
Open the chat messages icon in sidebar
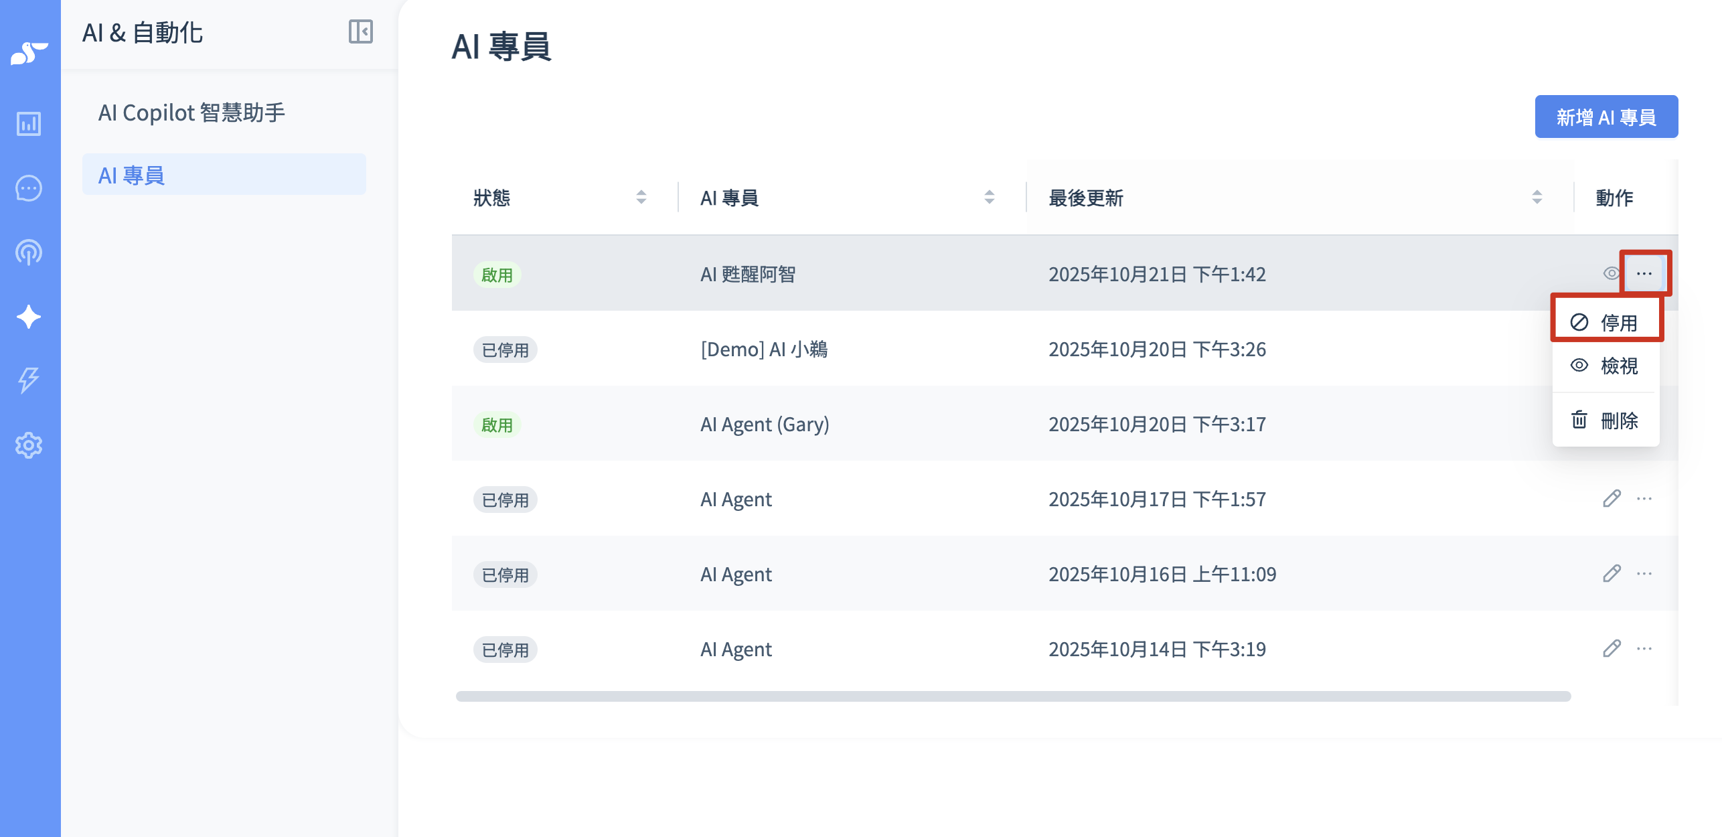tap(29, 188)
